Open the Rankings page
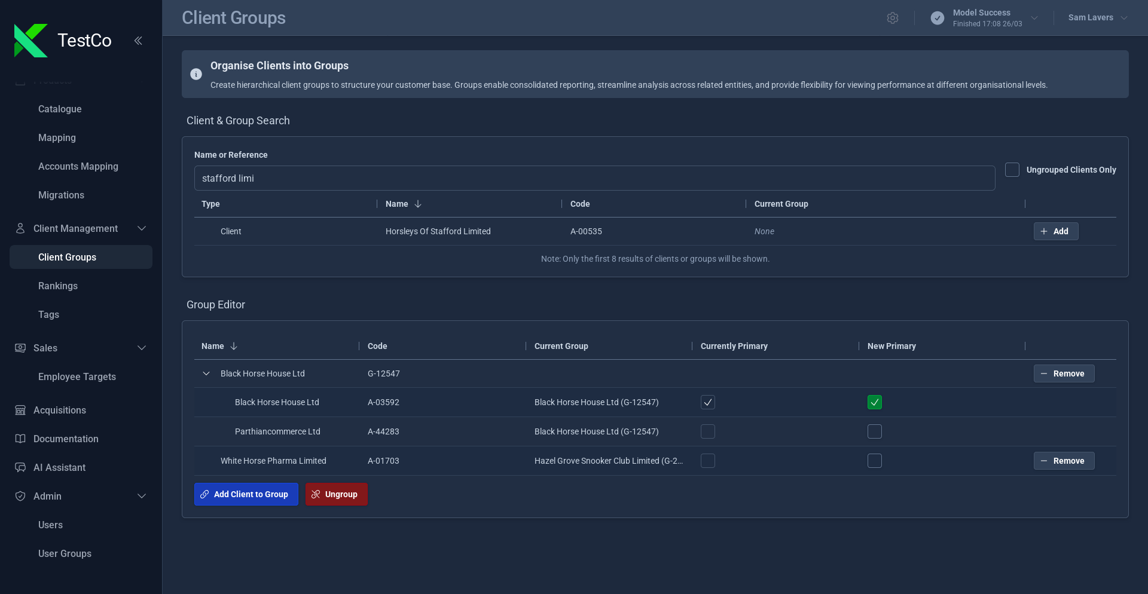 pyautogui.click(x=58, y=286)
